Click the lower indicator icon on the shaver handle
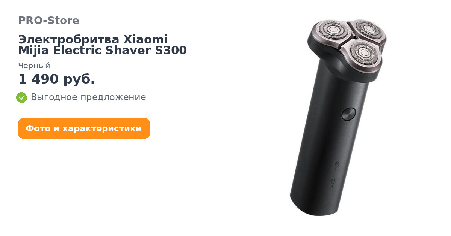Image resolution: width=451 pixels, height=236 pixels. pos(332,182)
